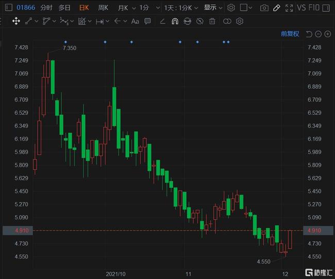This screenshot has height=279, width=335.
Task: Enter fullscreen chart mode
Action: coord(289,8)
